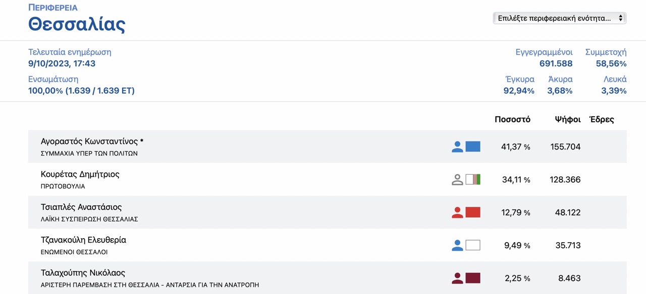
Task: Click the dropdown's up-down arrow indicator
Action: coord(620,18)
